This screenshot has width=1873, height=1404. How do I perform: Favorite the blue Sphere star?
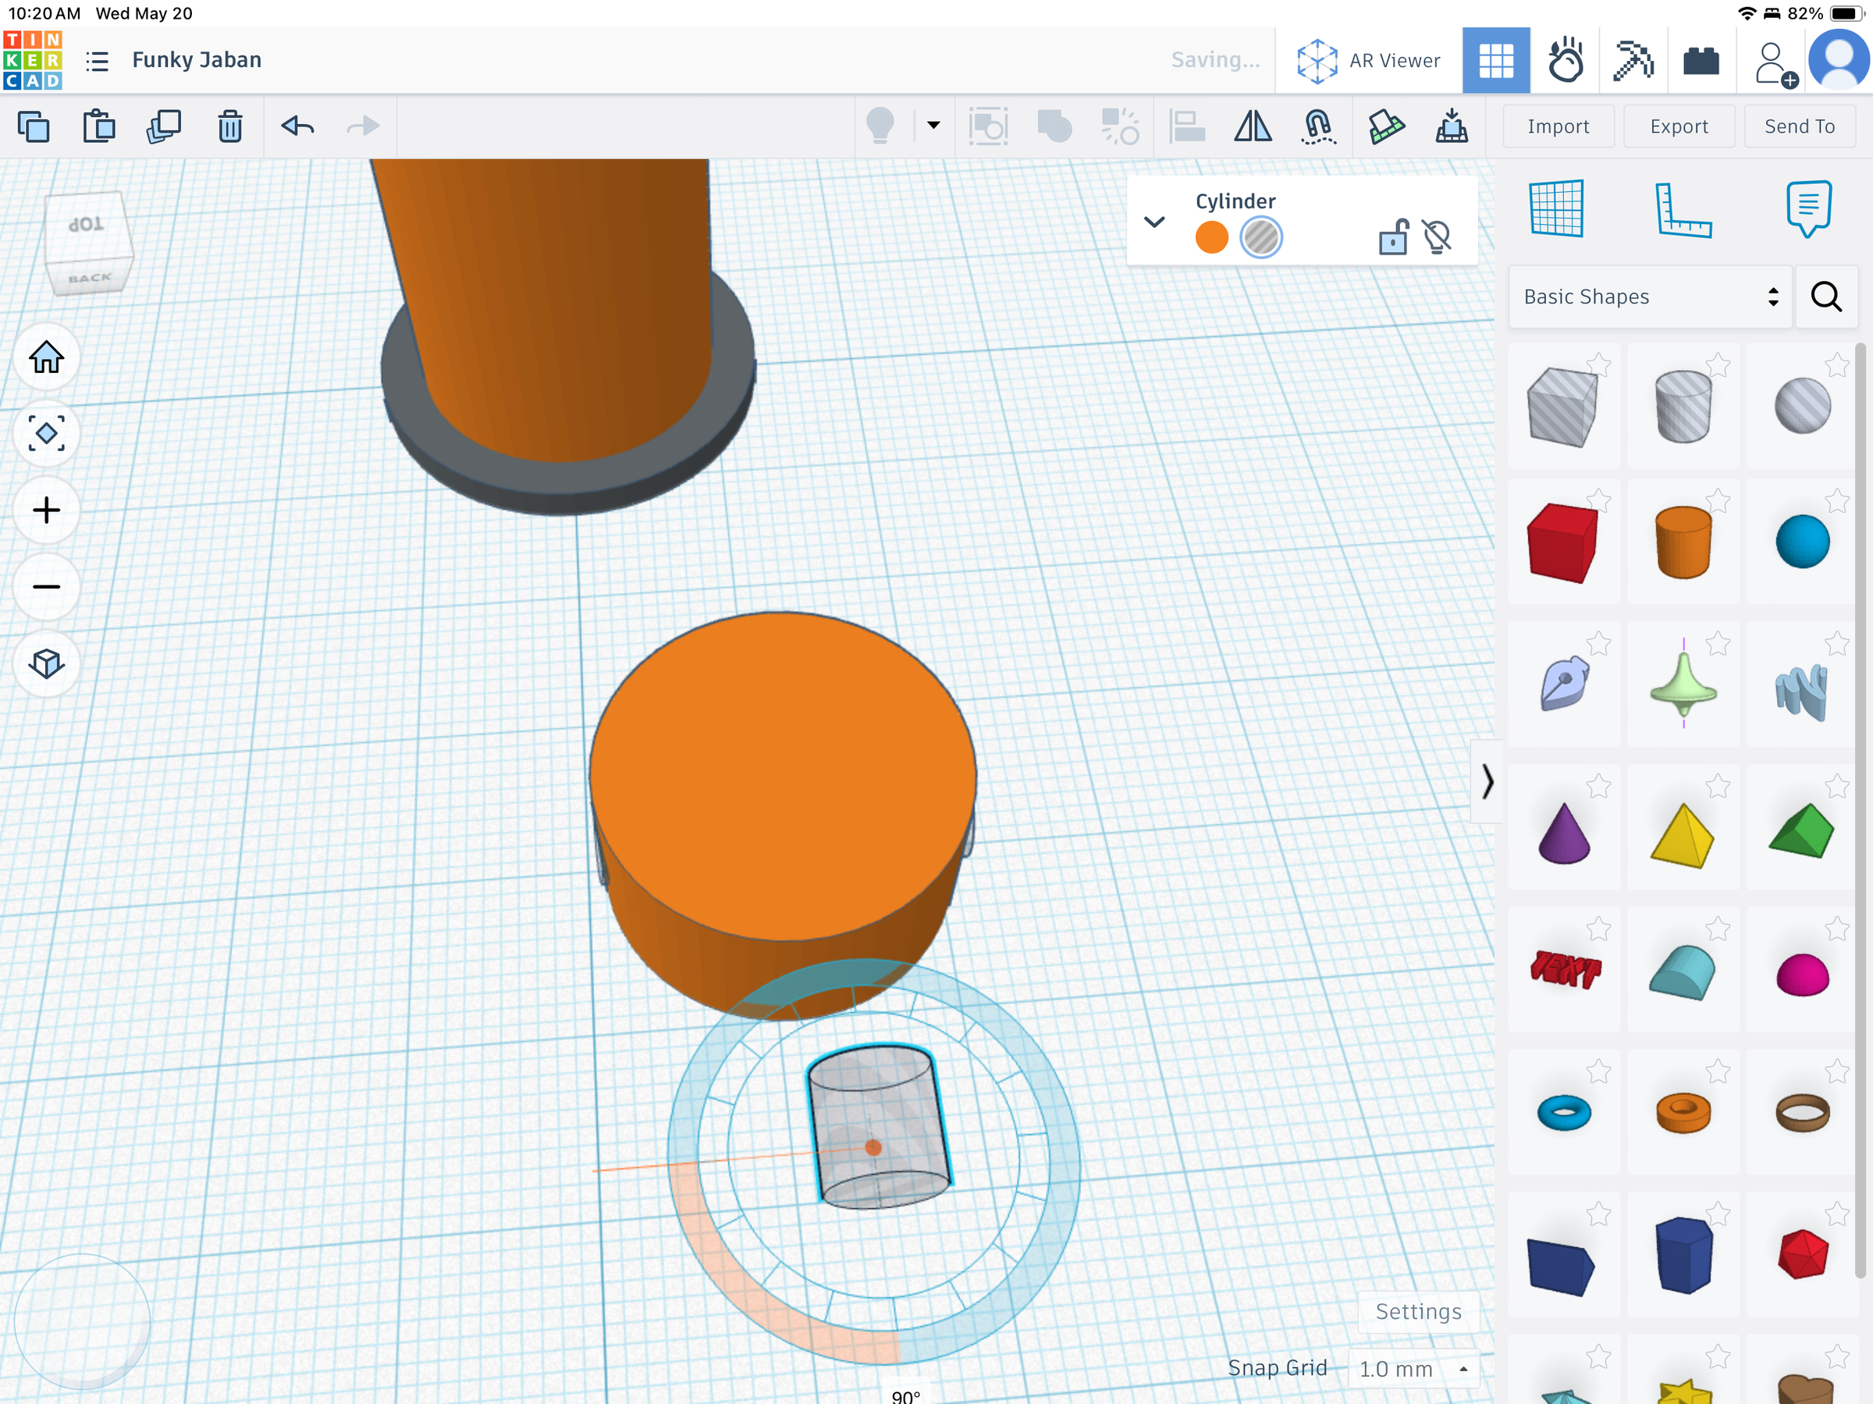1836,500
